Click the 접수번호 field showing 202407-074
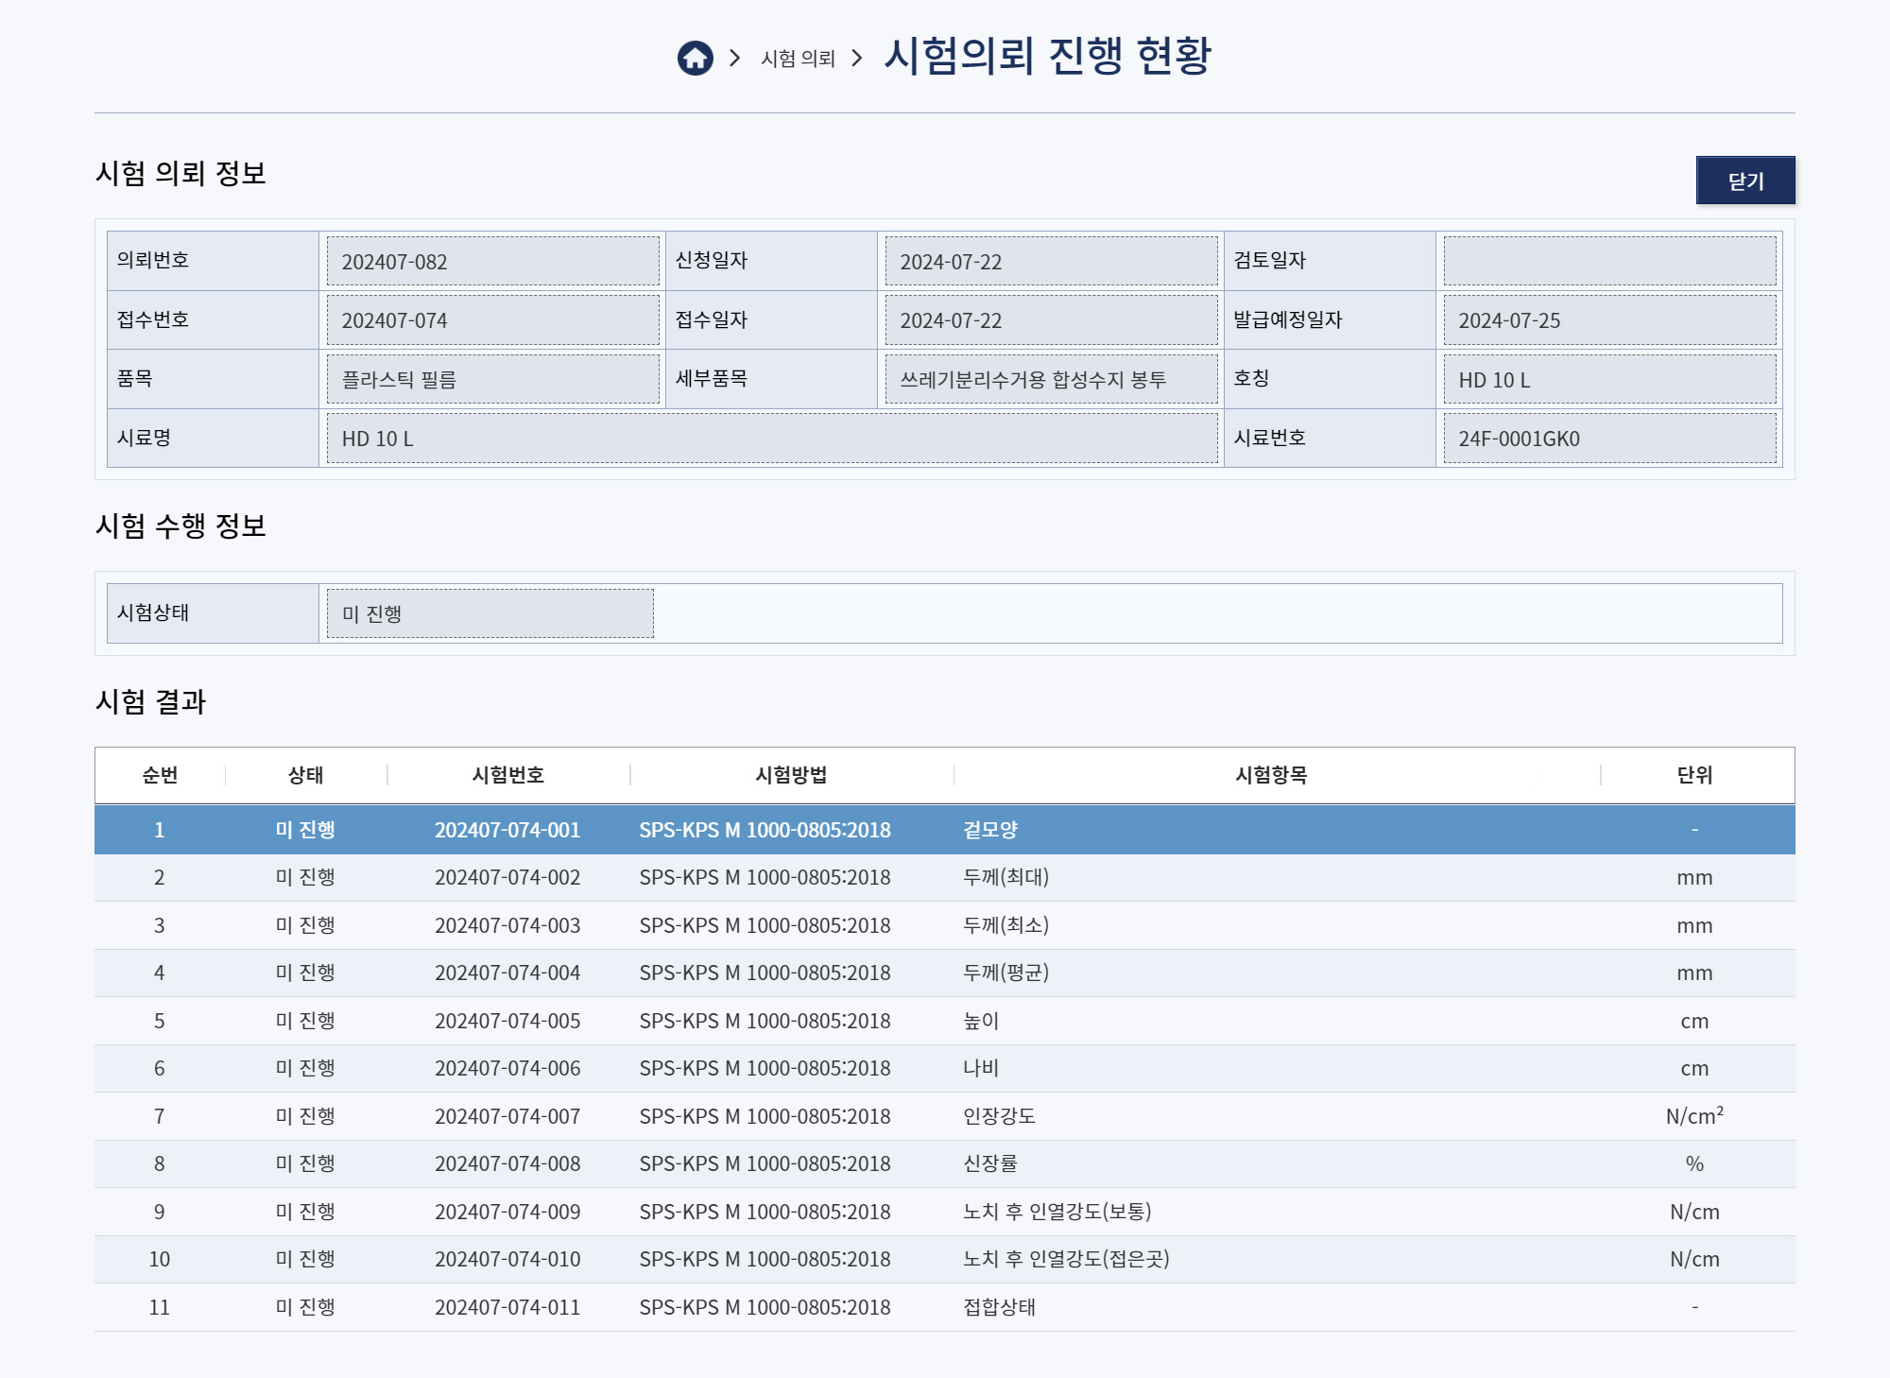The width and height of the screenshot is (1890, 1378). (x=492, y=320)
